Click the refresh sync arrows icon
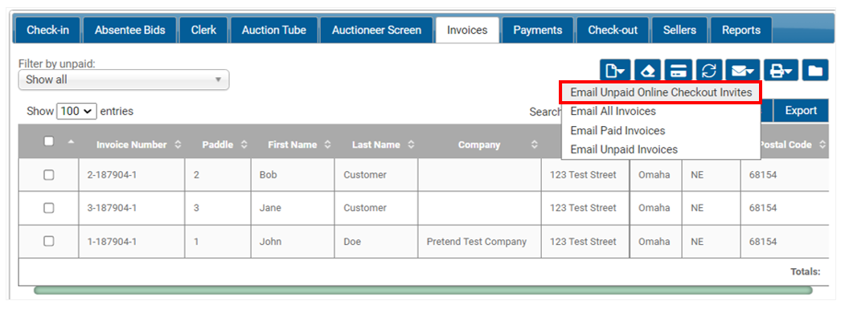Viewport: 841px width, 309px height. point(709,70)
